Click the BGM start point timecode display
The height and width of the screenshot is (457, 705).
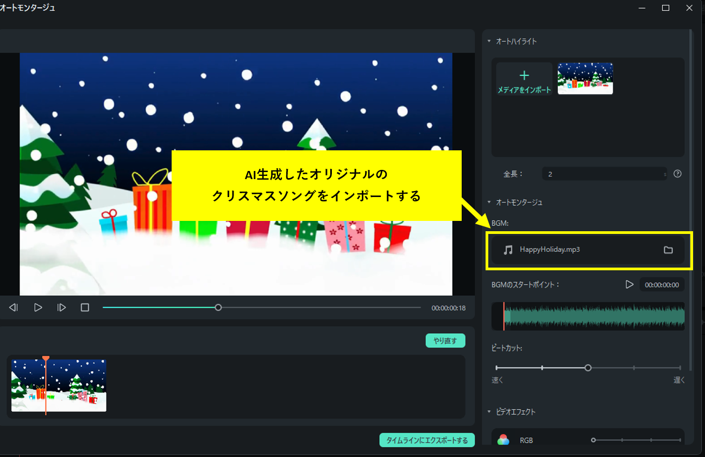click(662, 284)
